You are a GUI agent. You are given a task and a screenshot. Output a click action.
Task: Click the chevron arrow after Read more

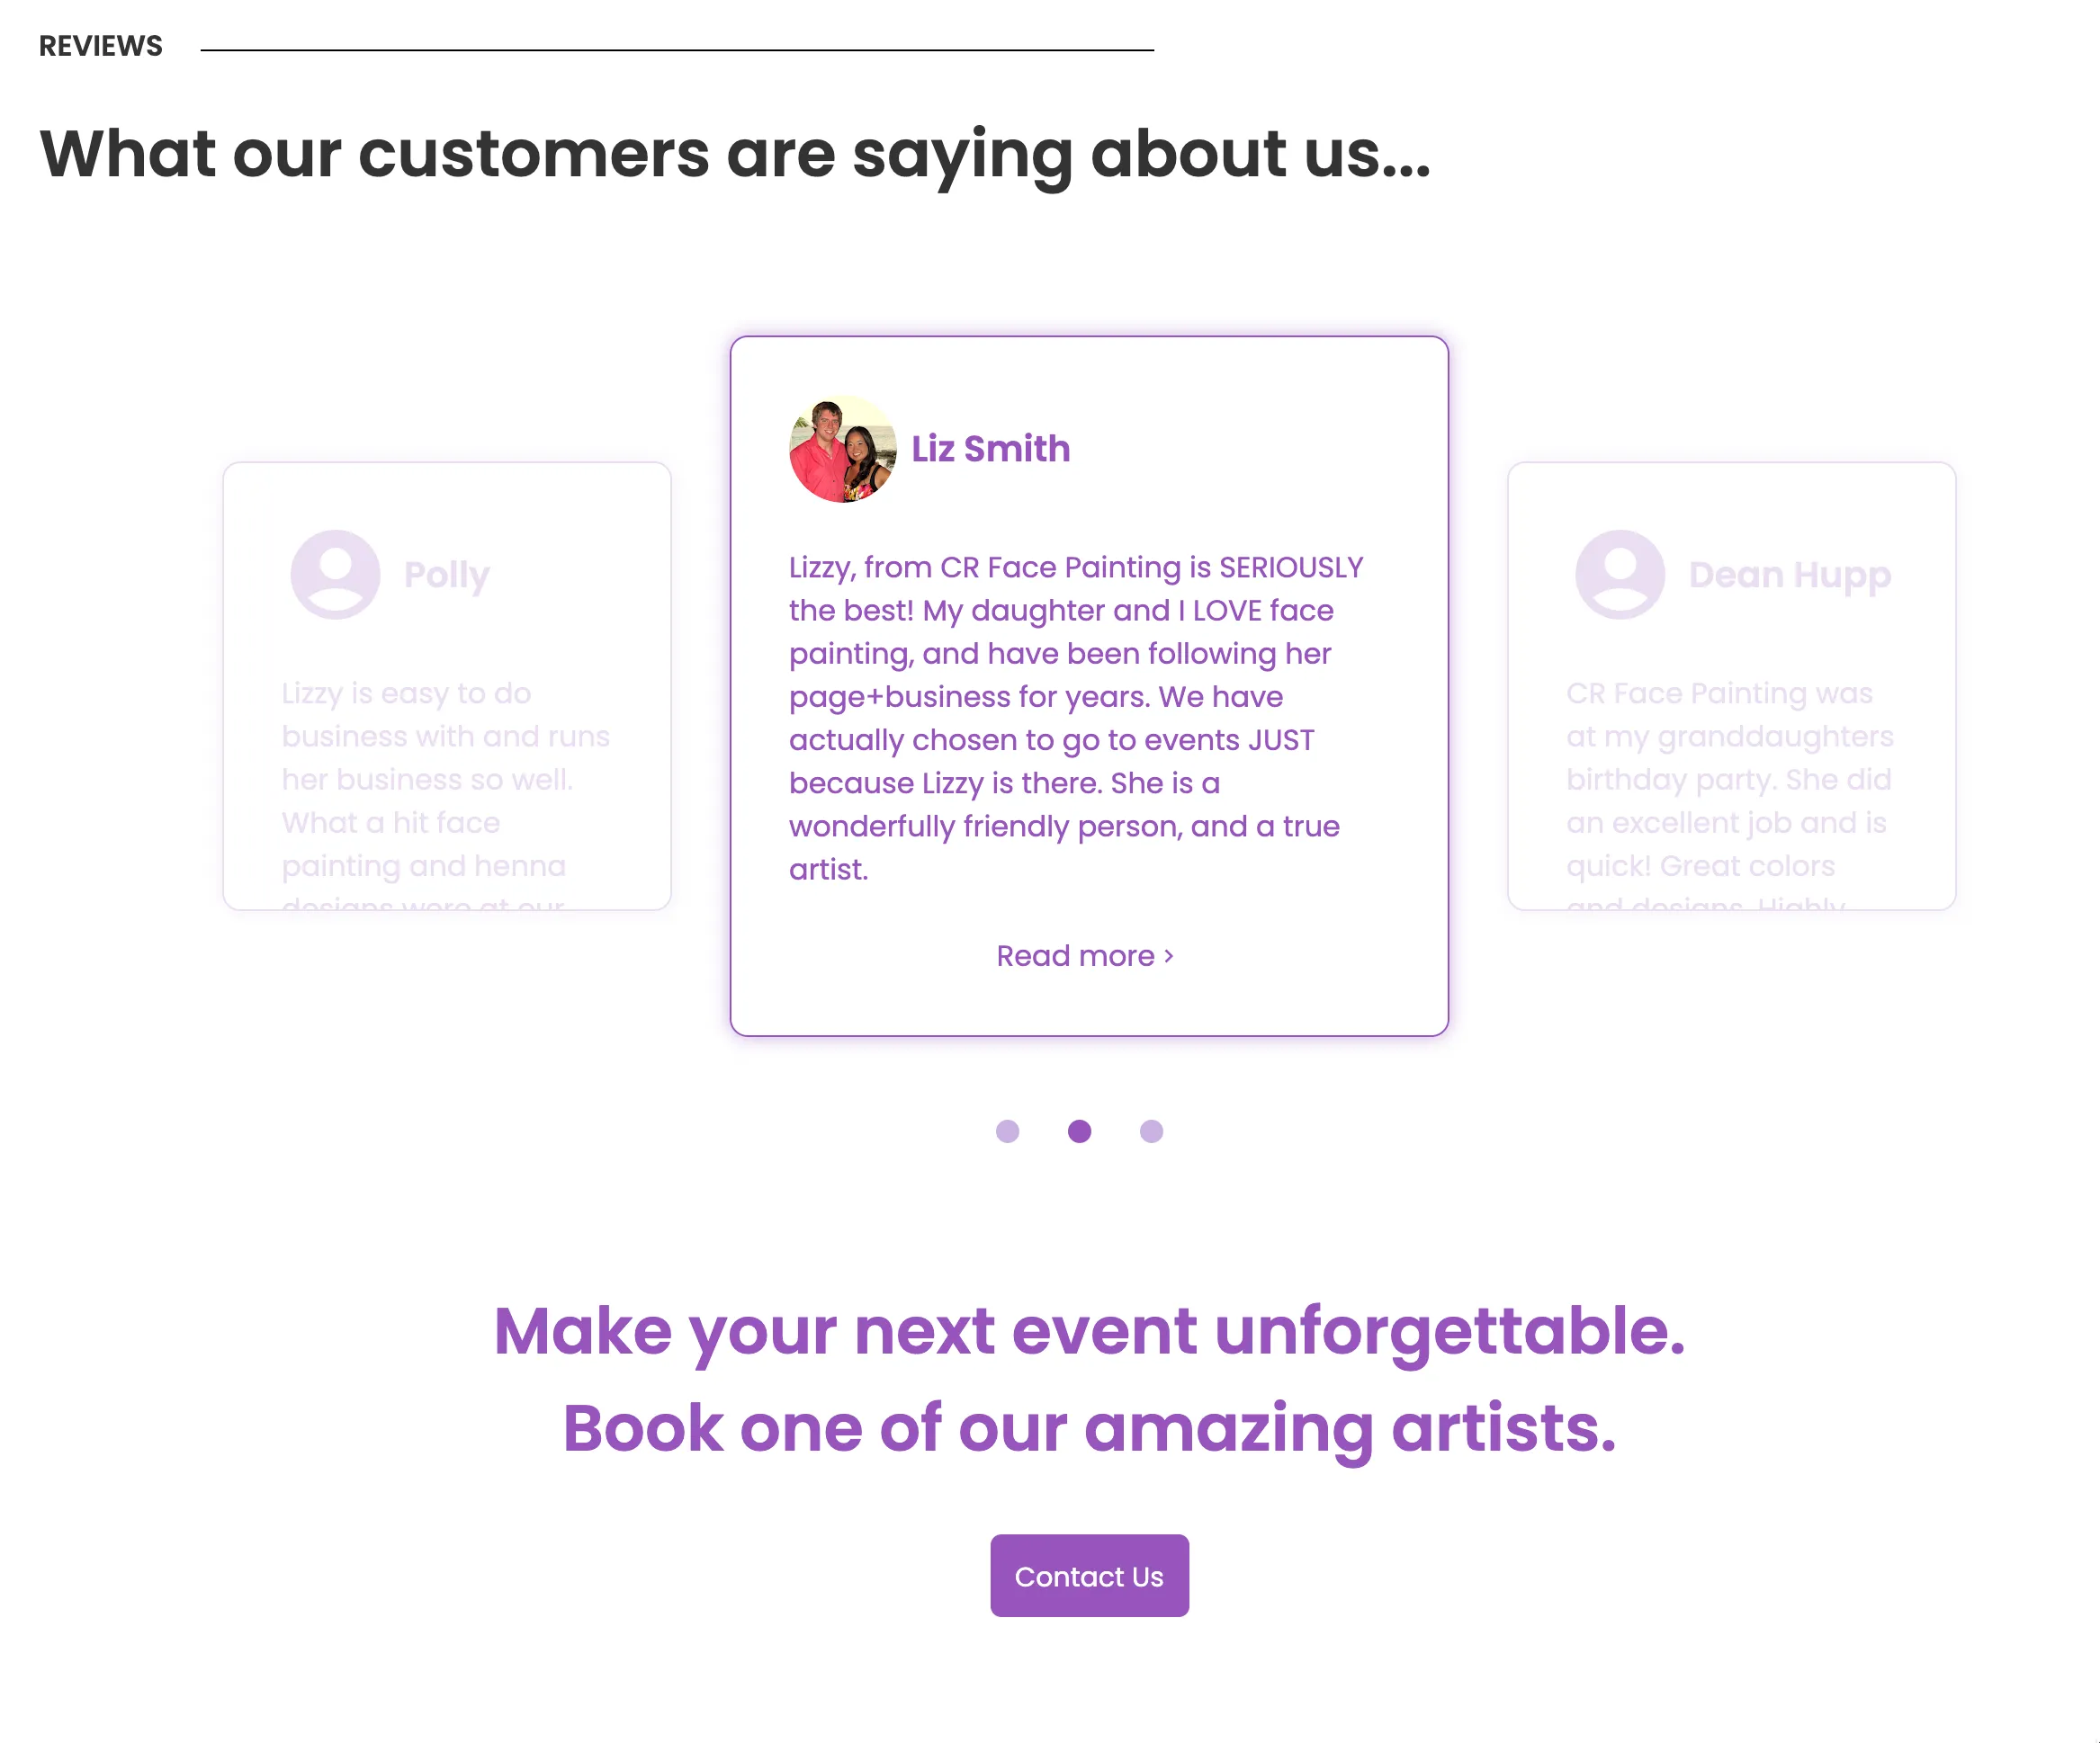pos(1169,956)
